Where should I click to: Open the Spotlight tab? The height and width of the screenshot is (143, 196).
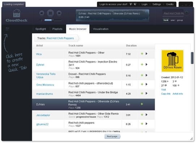pyautogui.click(x=41, y=29)
